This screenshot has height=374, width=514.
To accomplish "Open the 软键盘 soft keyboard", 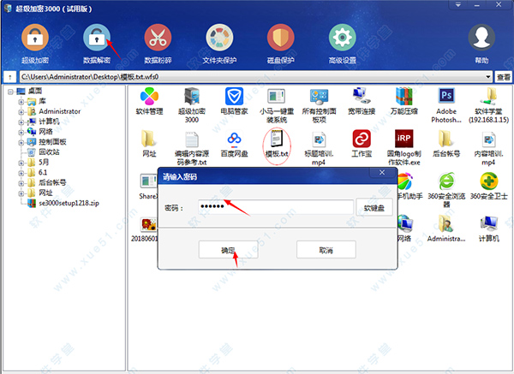I will click(374, 207).
